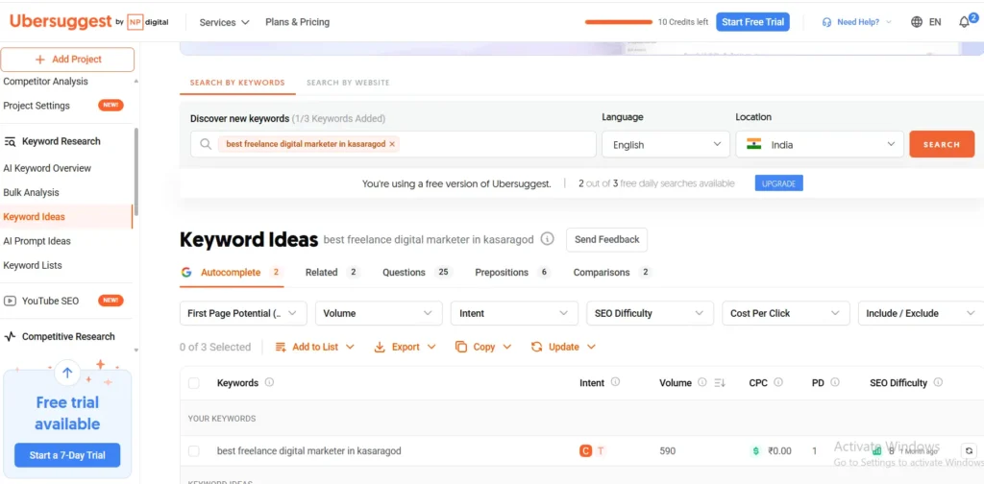The image size is (984, 484).
Task: Click the upward arrow icon on free trial card
Action: tap(67, 373)
